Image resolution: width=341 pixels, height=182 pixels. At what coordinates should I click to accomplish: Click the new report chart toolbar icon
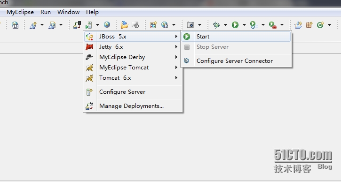point(153,25)
